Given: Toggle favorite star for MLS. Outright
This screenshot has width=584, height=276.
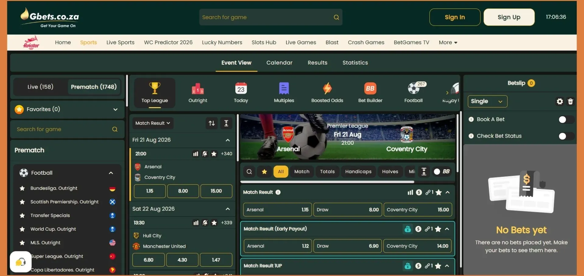Looking at the screenshot, I should tap(22, 243).
